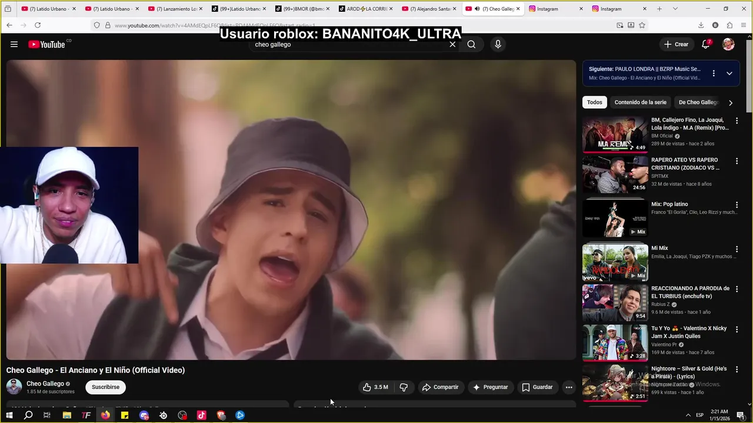Open Cheo Gallego channel avatar
This screenshot has height=423, width=753.
(x=14, y=387)
